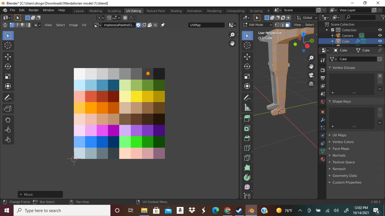Viewport: 385px width, 216px height.
Task: Open the UV menu in the UV editor
Action: pos(84,25)
